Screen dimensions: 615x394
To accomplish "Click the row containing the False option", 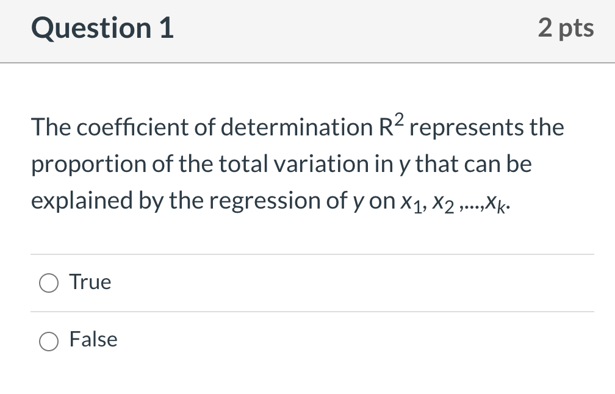I will pyautogui.click(x=244, y=340).
